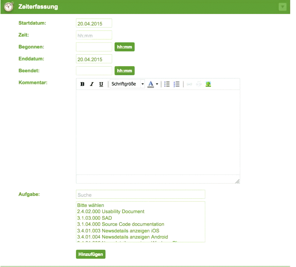296x267 pixels.
Task: Toggle underline formatting in Kommentar editor
Action: click(101, 84)
